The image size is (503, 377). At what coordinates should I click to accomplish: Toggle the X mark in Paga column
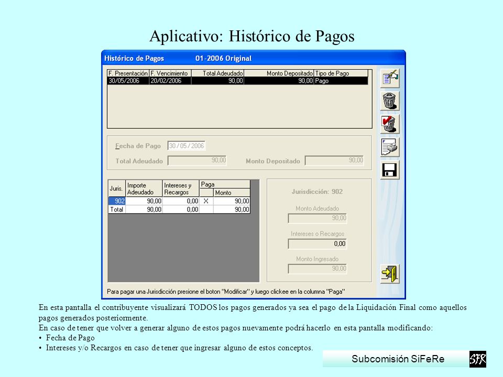206,201
